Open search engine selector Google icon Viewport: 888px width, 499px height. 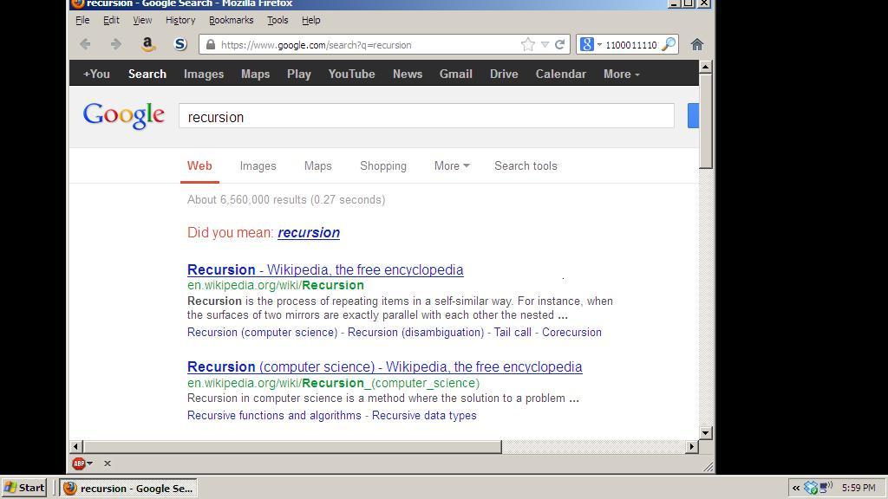[x=587, y=44]
